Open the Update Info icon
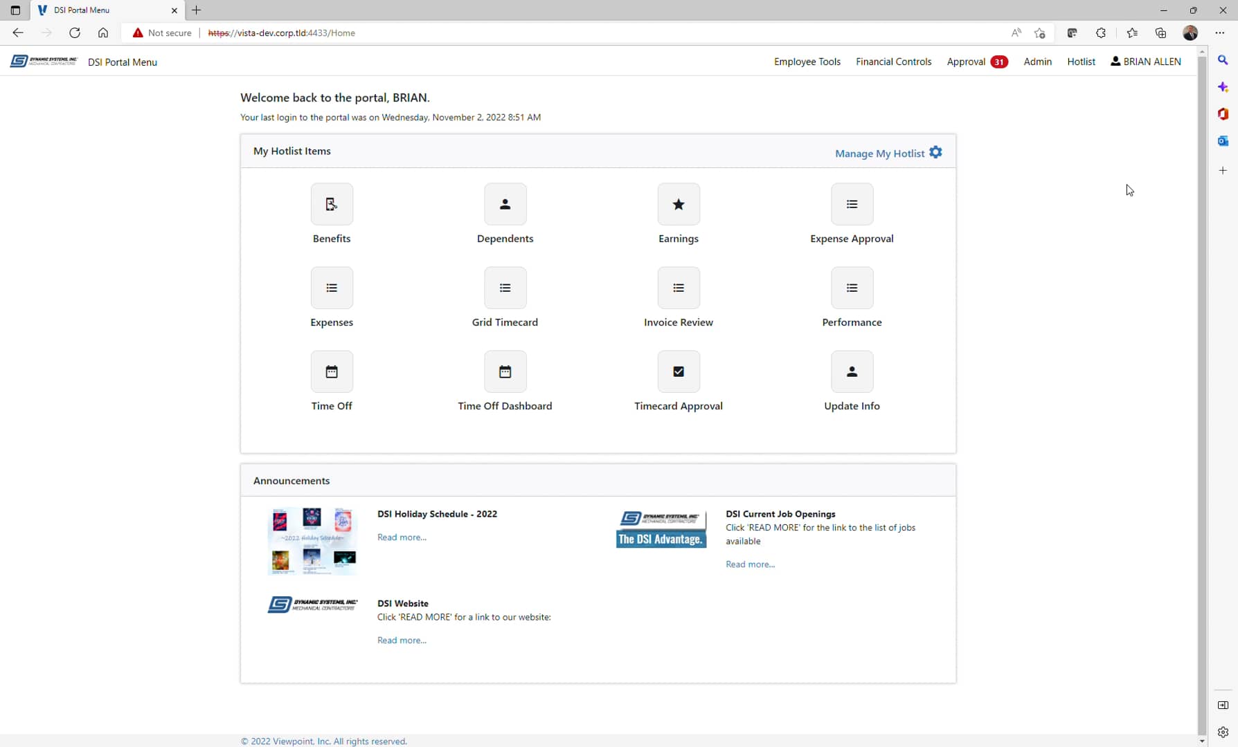This screenshot has height=747, width=1238. coord(852,371)
